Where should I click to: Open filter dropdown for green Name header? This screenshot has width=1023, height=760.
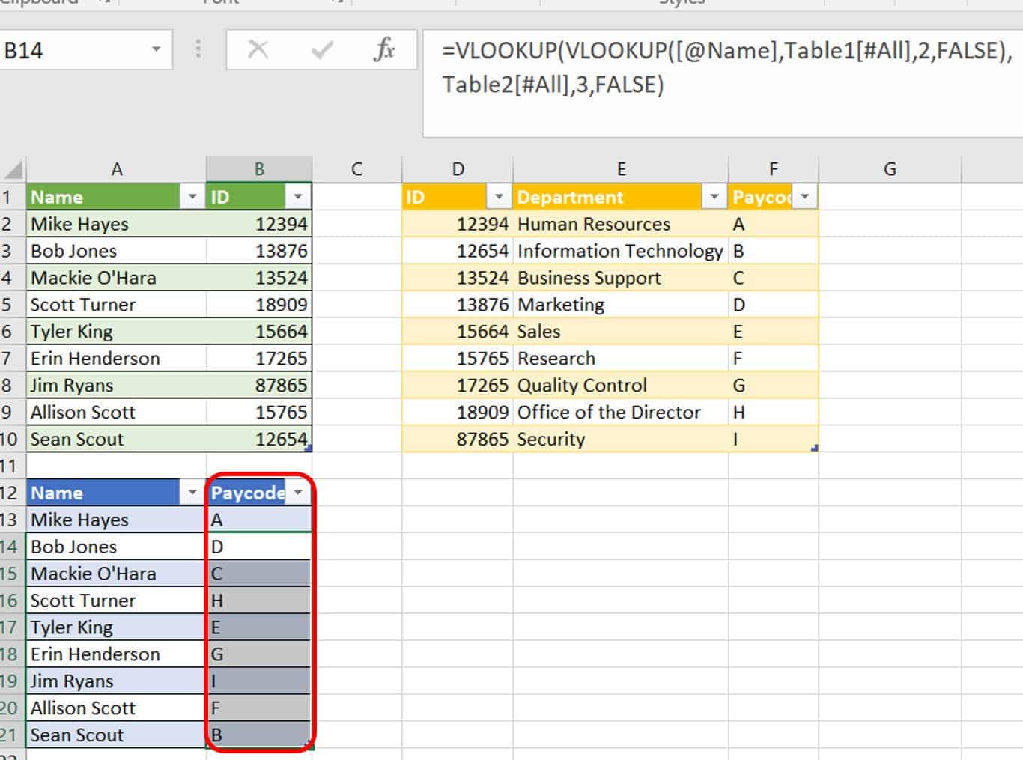tap(192, 197)
